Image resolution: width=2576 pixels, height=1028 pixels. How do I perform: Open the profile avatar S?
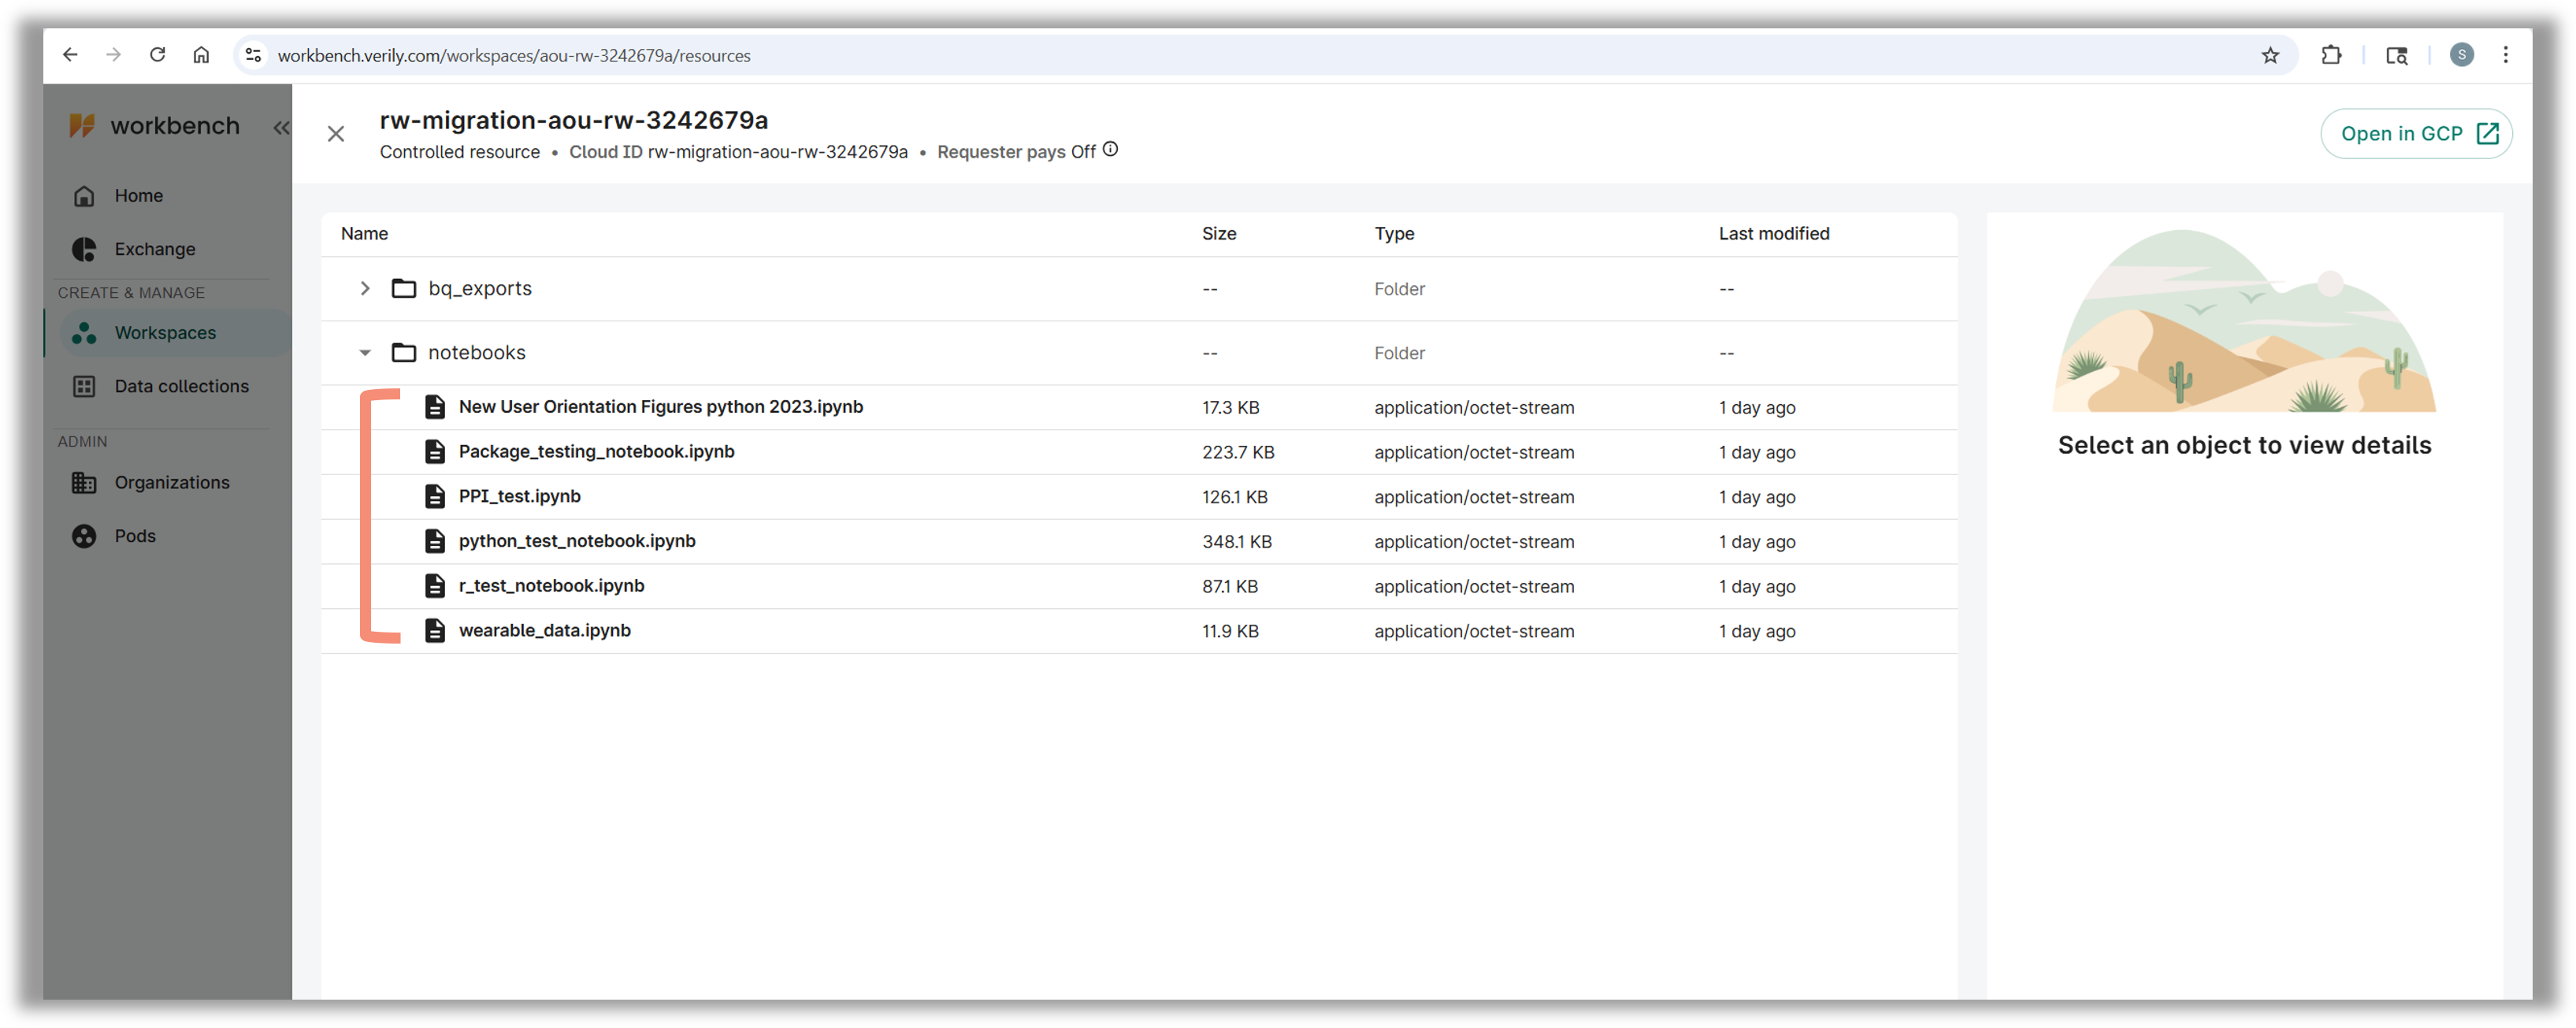tap(2461, 55)
